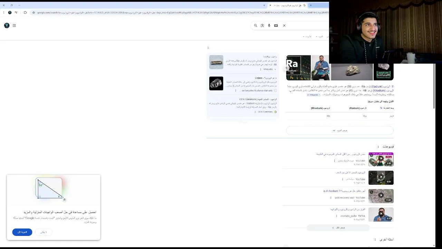Open the Chrome three-dot menu

coord(3,12)
